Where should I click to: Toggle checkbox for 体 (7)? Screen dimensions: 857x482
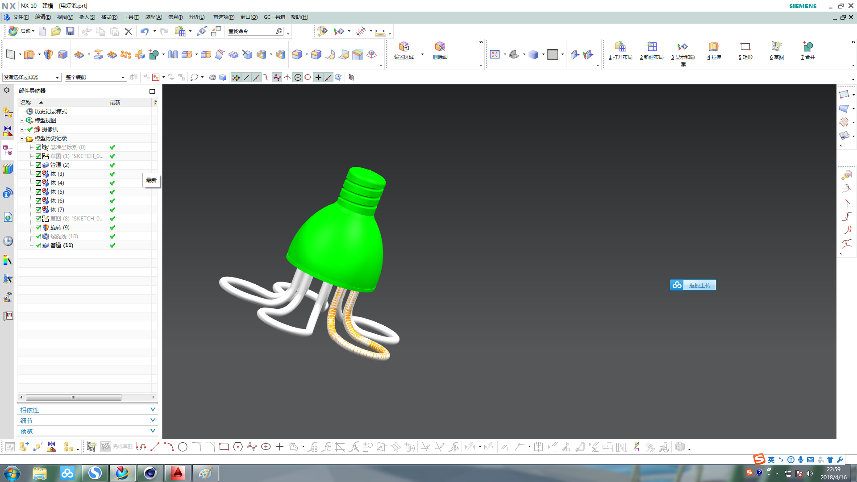pos(38,210)
